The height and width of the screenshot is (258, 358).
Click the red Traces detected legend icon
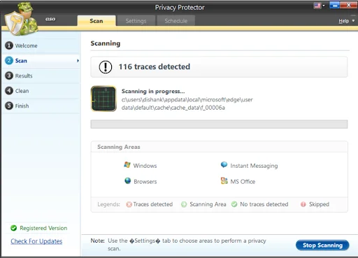click(129, 204)
